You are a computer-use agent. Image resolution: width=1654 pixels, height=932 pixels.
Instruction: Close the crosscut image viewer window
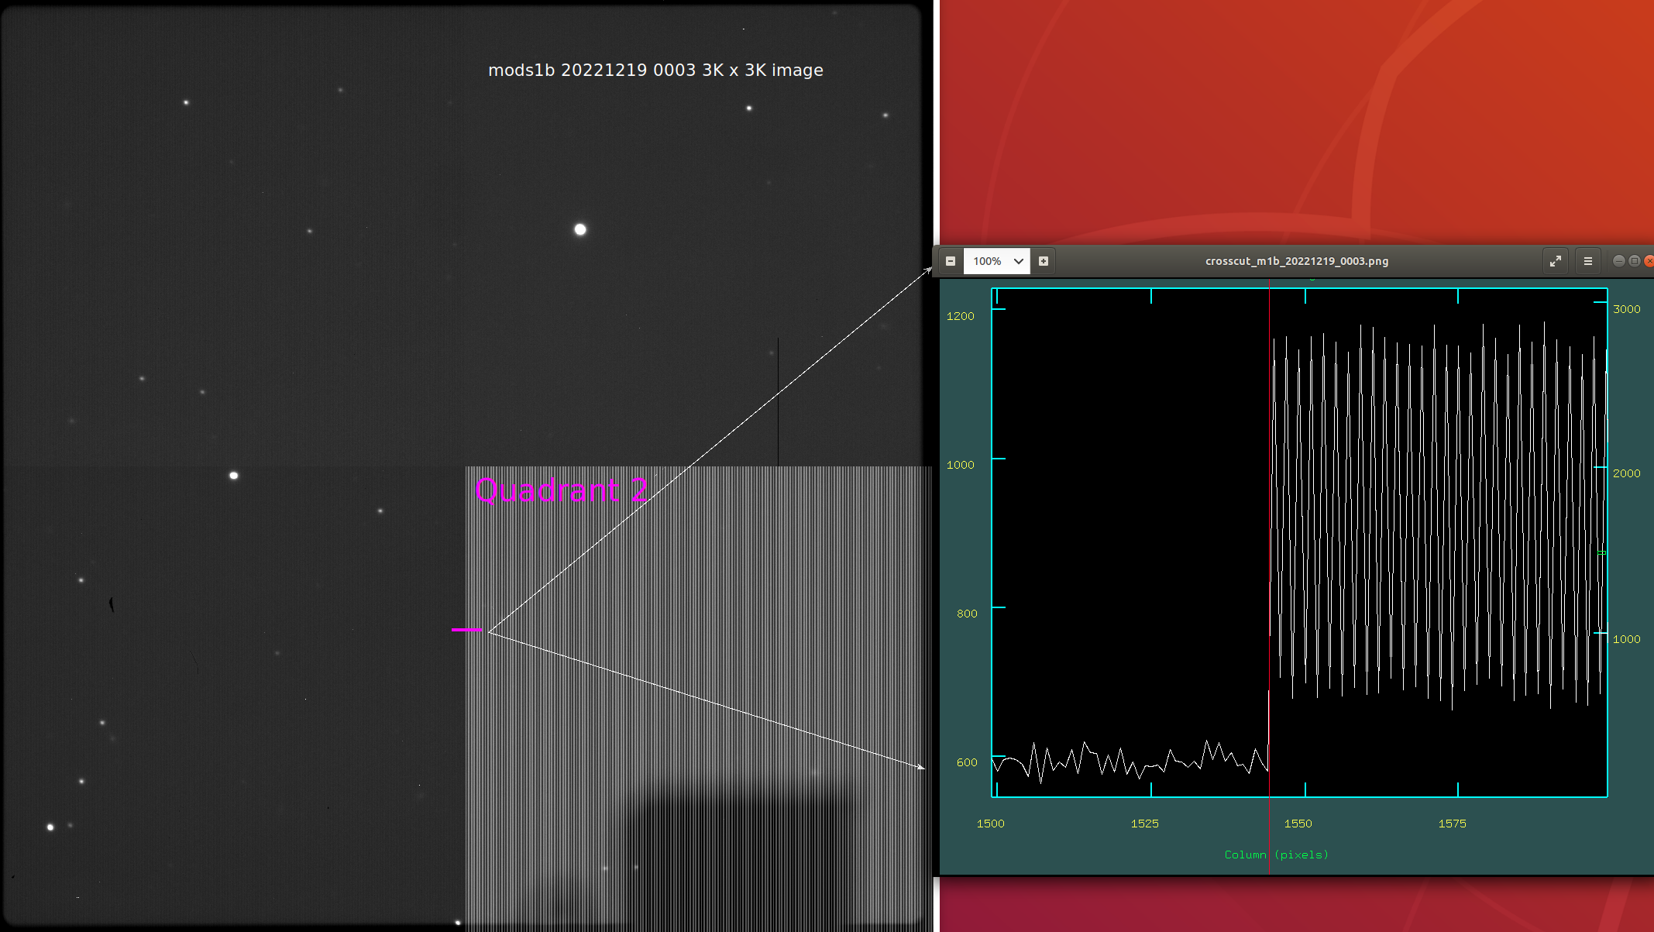click(1649, 261)
